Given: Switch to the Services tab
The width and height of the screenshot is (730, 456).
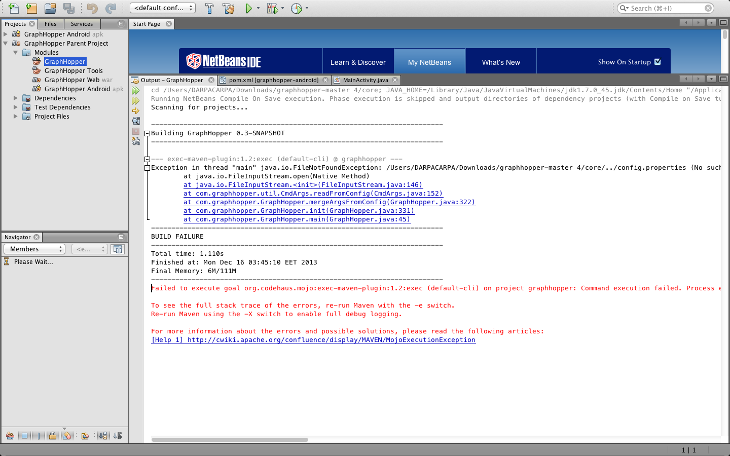Looking at the screenshot, I should pyautogui.click(x=82, y=24).
